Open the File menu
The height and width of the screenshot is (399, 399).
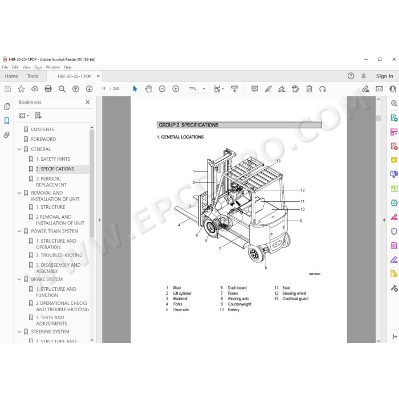pos(5,67)
